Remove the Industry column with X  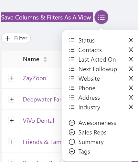(x=131, y=107)
